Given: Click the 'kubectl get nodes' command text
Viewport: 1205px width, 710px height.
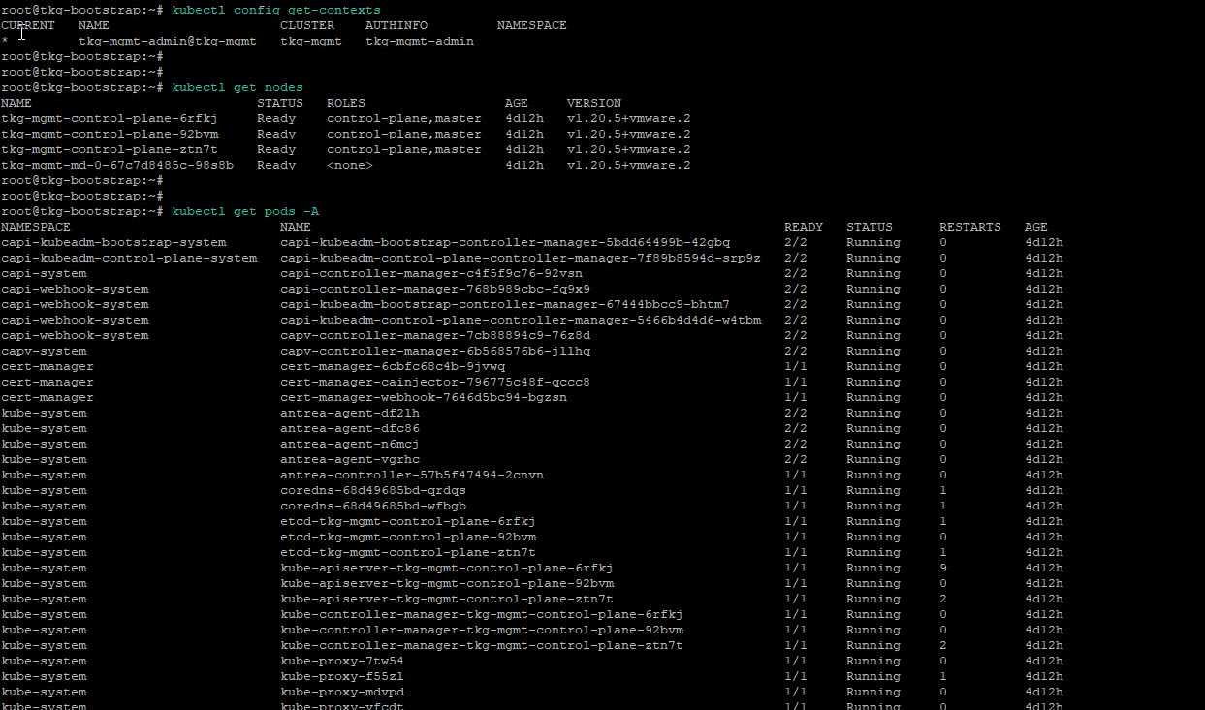Looking at the screenshot, I should pyautogui.click(x=238, y=87).
